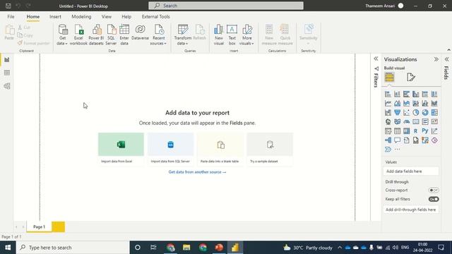Select the Scatter chart visual
This screenshot has height=254, width=452.
(x=407, y=113)
